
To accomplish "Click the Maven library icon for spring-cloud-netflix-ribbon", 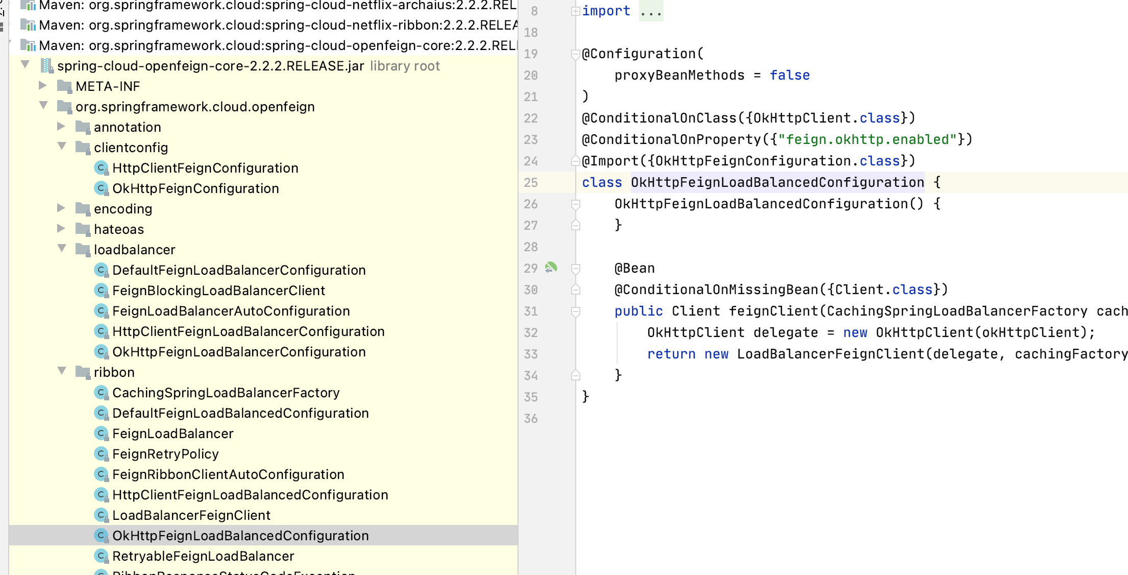I will [x=28, y=25].
